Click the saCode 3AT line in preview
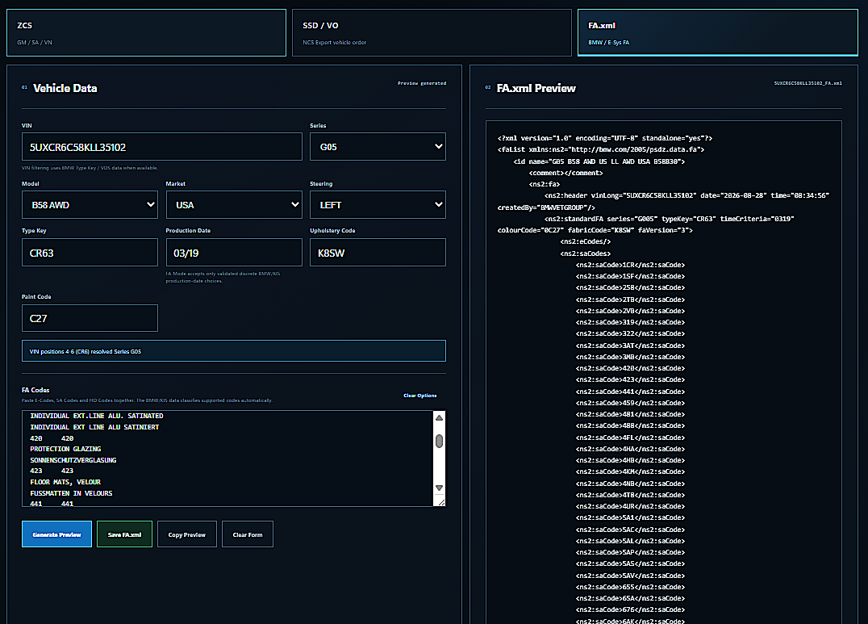The image size is (868, 624). 630,346
